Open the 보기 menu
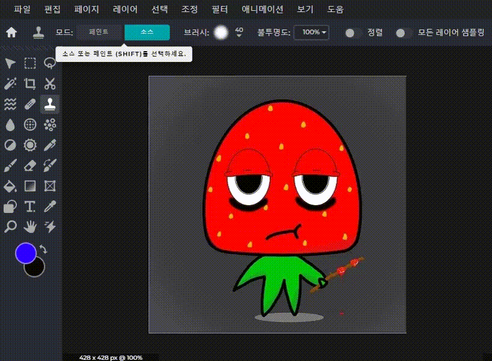 [x=306, y=9]
